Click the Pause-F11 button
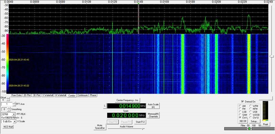The height and width of the screenshot is (134, 275). coord(126,122)
